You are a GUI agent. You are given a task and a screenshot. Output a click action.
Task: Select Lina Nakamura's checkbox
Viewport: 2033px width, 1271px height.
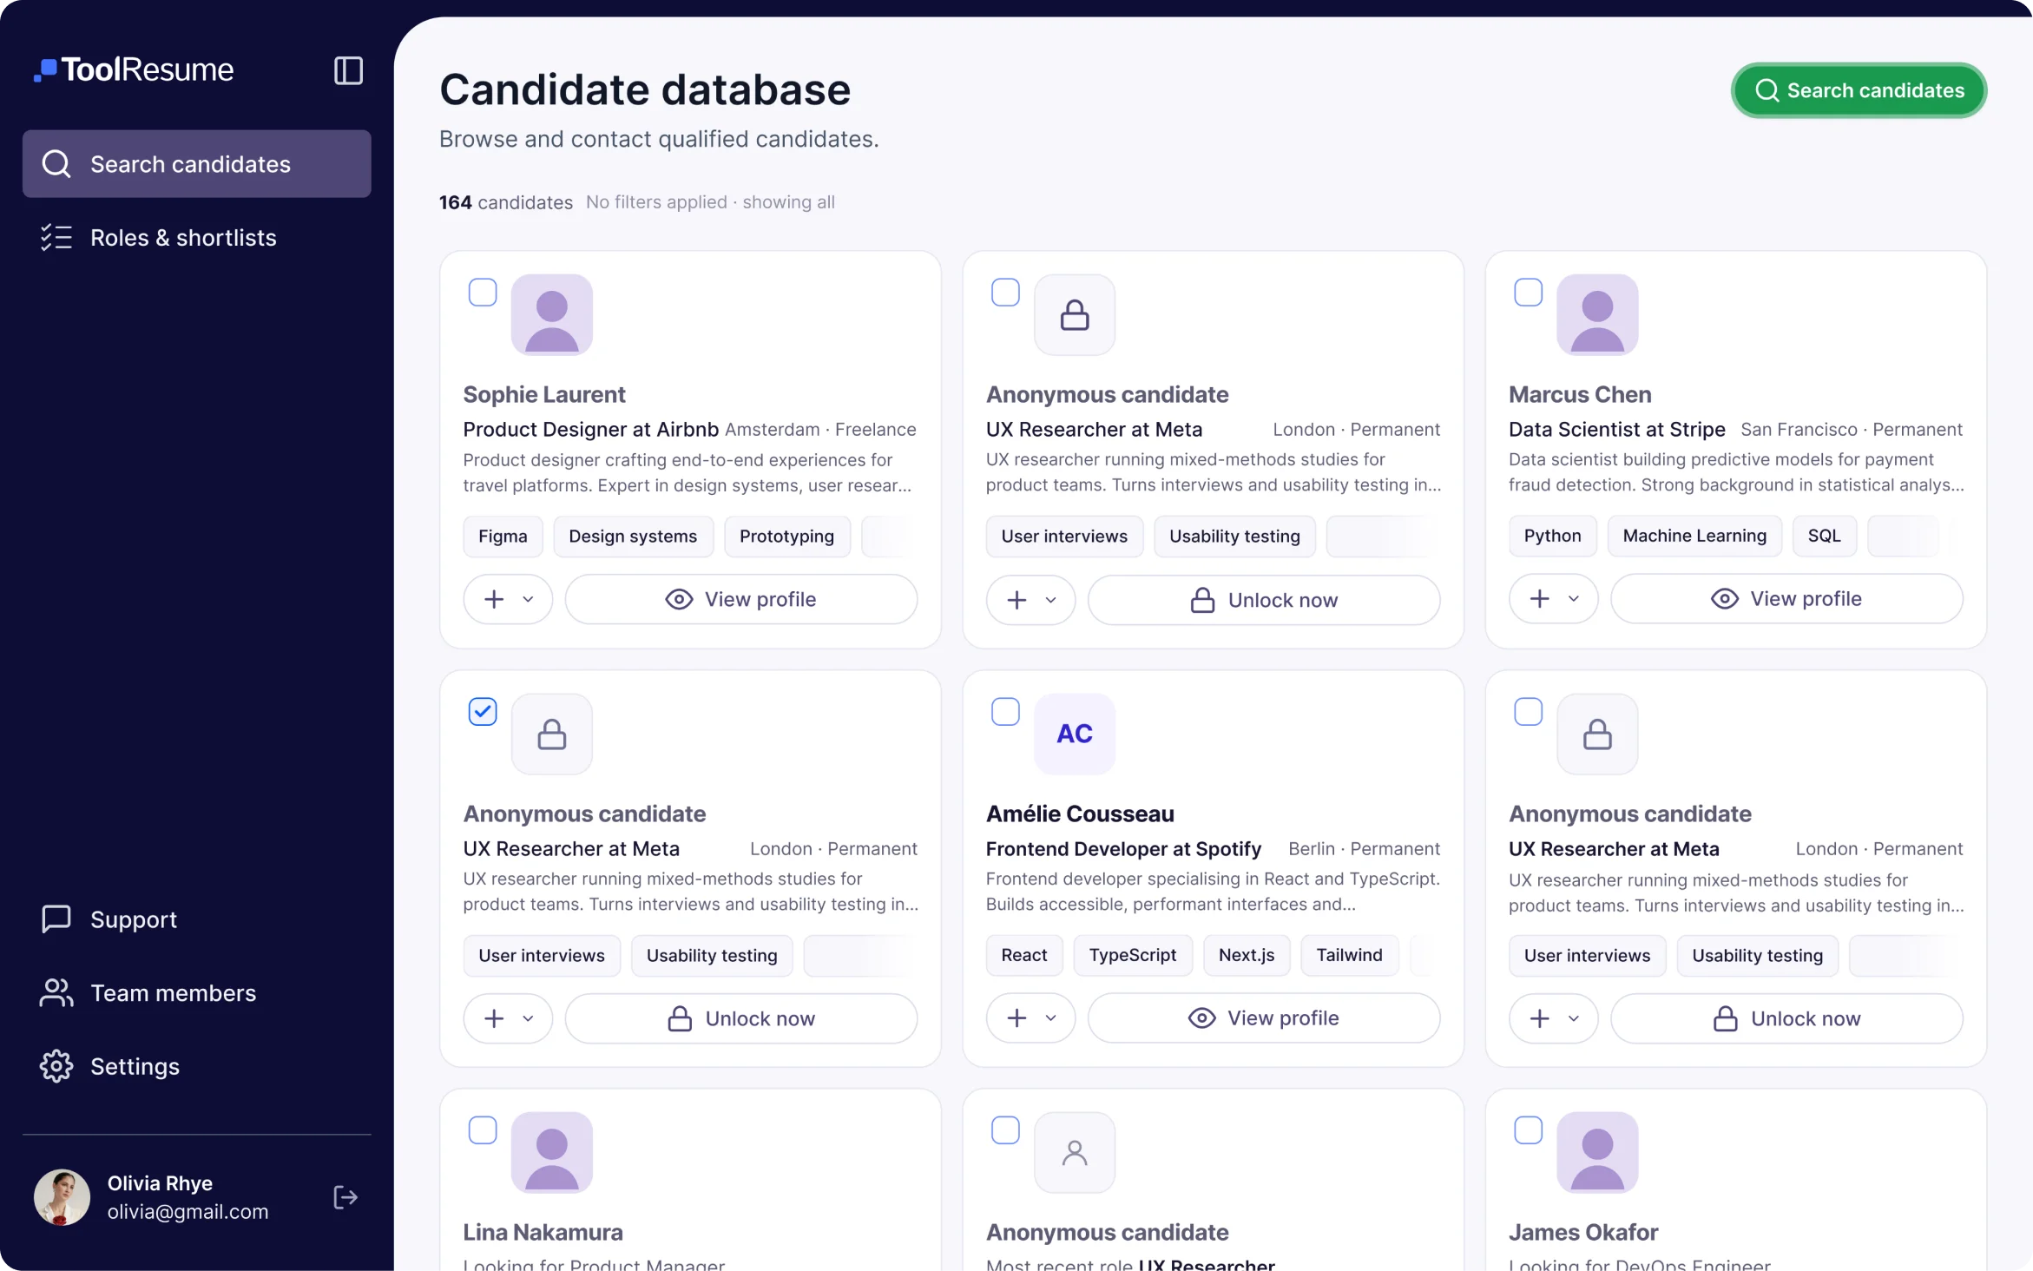[x=483, y=1129]
